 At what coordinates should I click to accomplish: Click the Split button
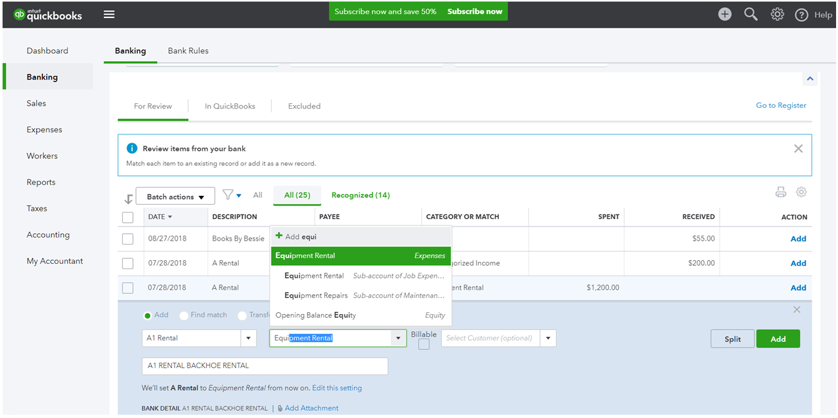[x=733, y=339]
